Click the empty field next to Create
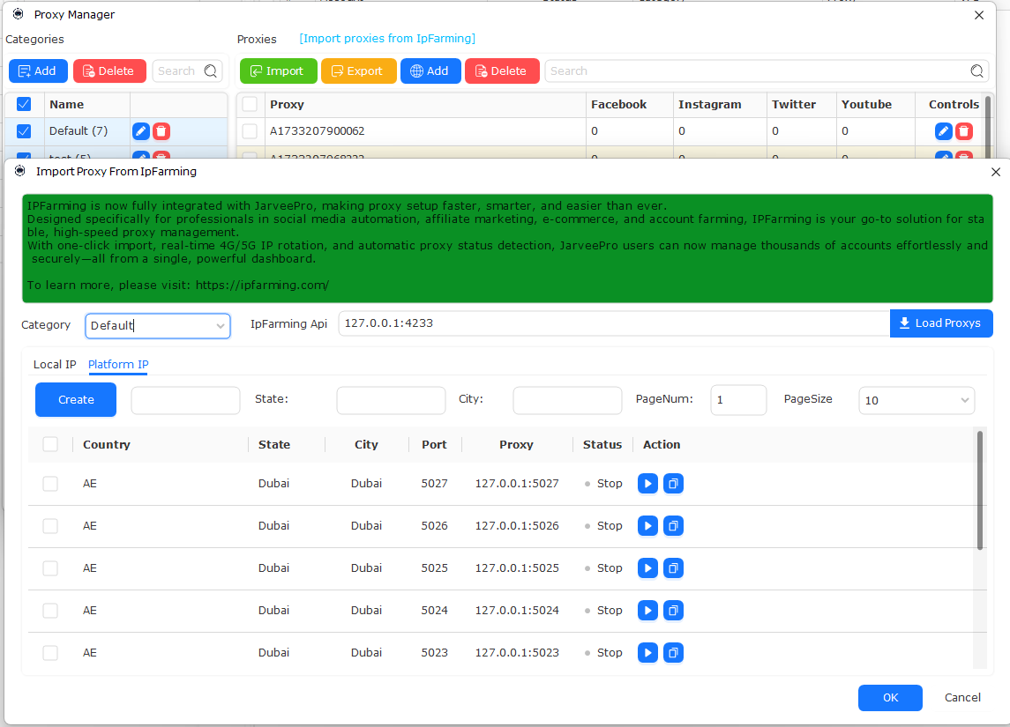The image size is (1010, 727). 185,400
